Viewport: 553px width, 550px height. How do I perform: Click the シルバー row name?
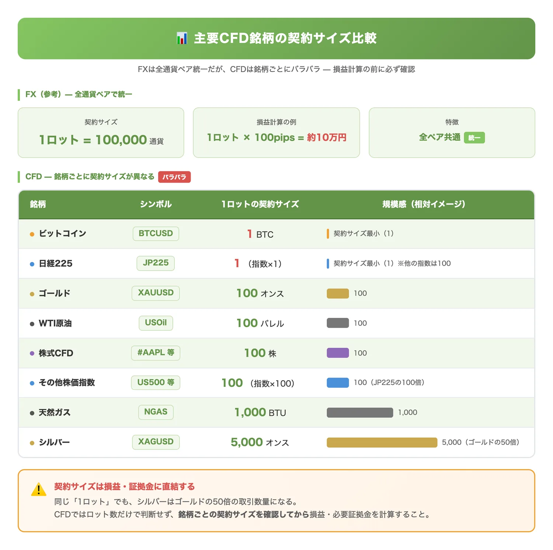tap(54, 442)
